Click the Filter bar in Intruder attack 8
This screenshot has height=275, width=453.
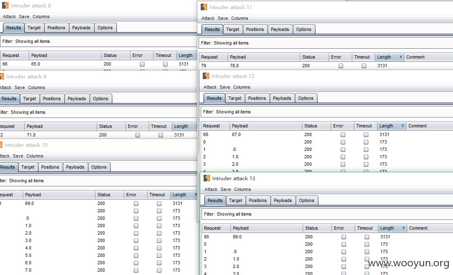99,42
